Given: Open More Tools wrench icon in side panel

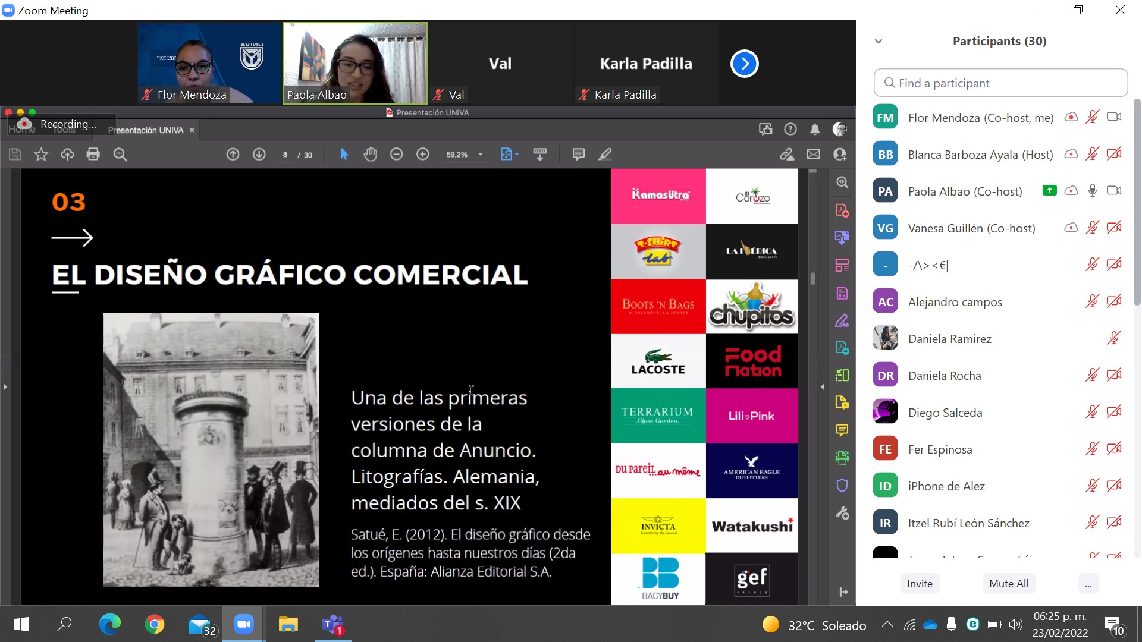Looking at the screenshot, I should click(842, 513).
